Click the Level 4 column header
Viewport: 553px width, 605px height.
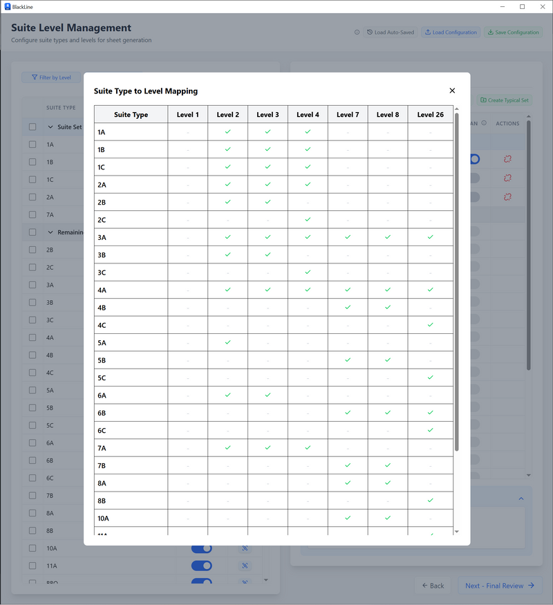(308, 115)
